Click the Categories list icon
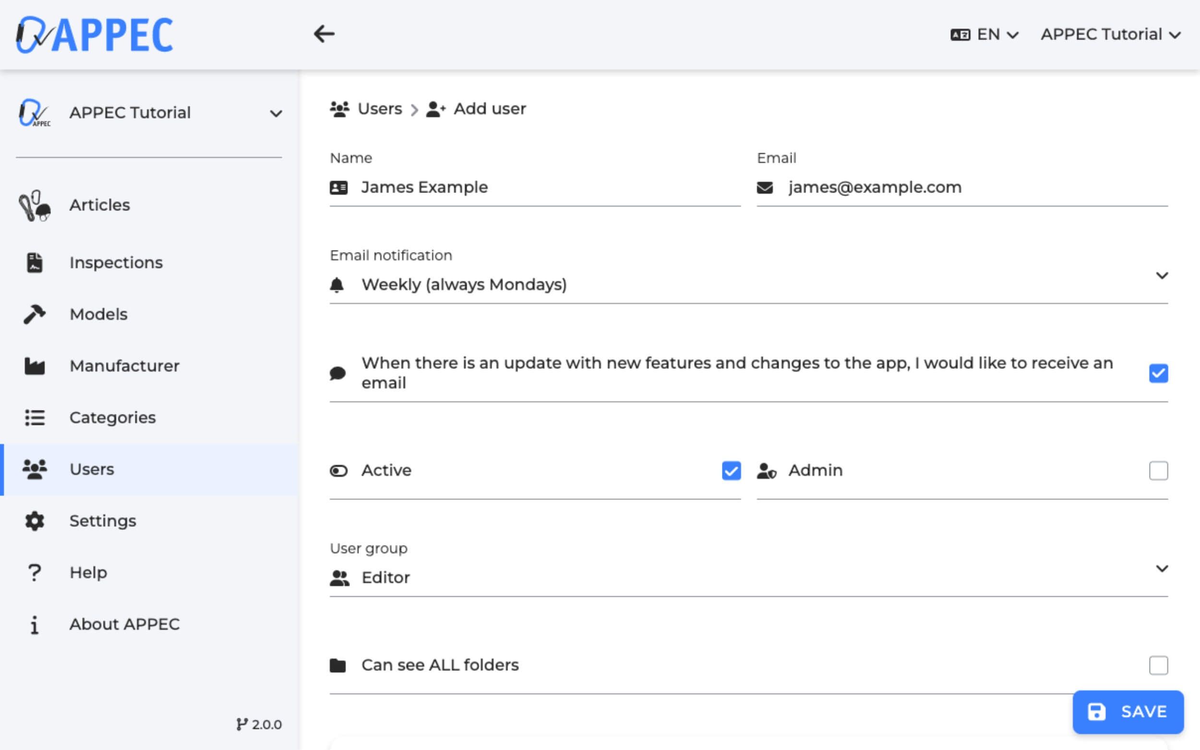The image size is (1200, 750). pyautogui.click(x=34, y=418)
